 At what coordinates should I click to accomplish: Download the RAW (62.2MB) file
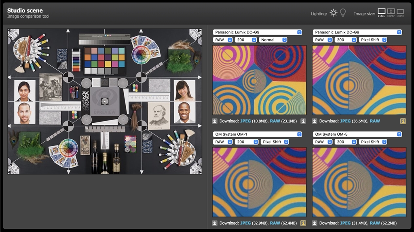(x=375, y=223)
